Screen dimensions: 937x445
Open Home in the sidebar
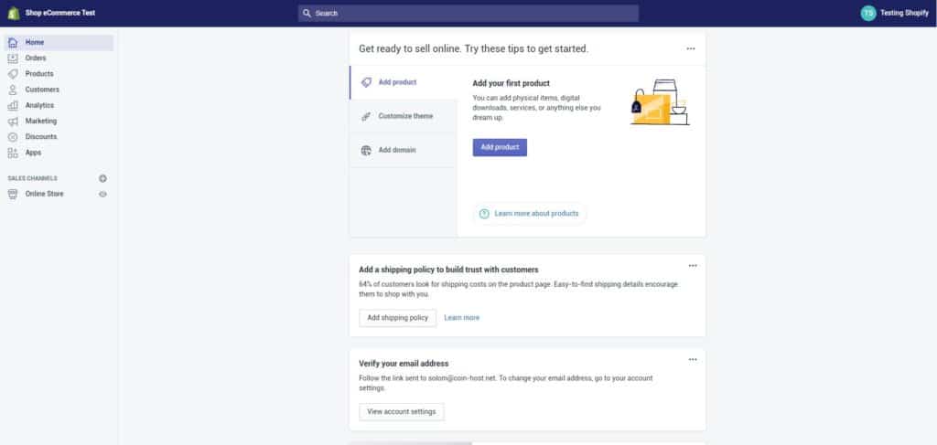coord(59,42)
